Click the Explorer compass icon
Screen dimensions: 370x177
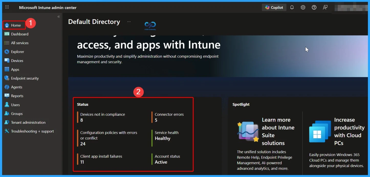[x=7, y=52]
